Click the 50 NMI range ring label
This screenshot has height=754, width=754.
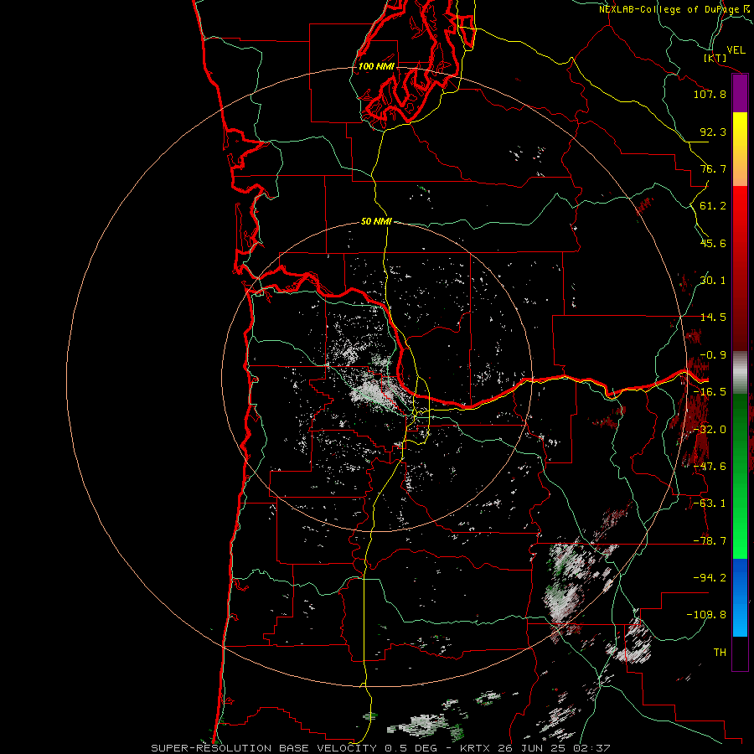pos(376,221)
